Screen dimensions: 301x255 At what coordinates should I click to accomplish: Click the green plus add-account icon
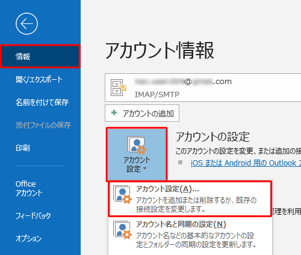point(114,113)
